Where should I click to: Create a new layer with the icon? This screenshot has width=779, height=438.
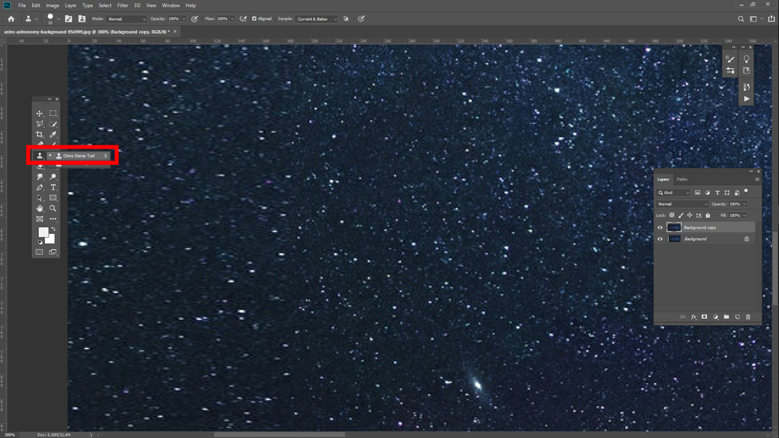coord(737,317)
